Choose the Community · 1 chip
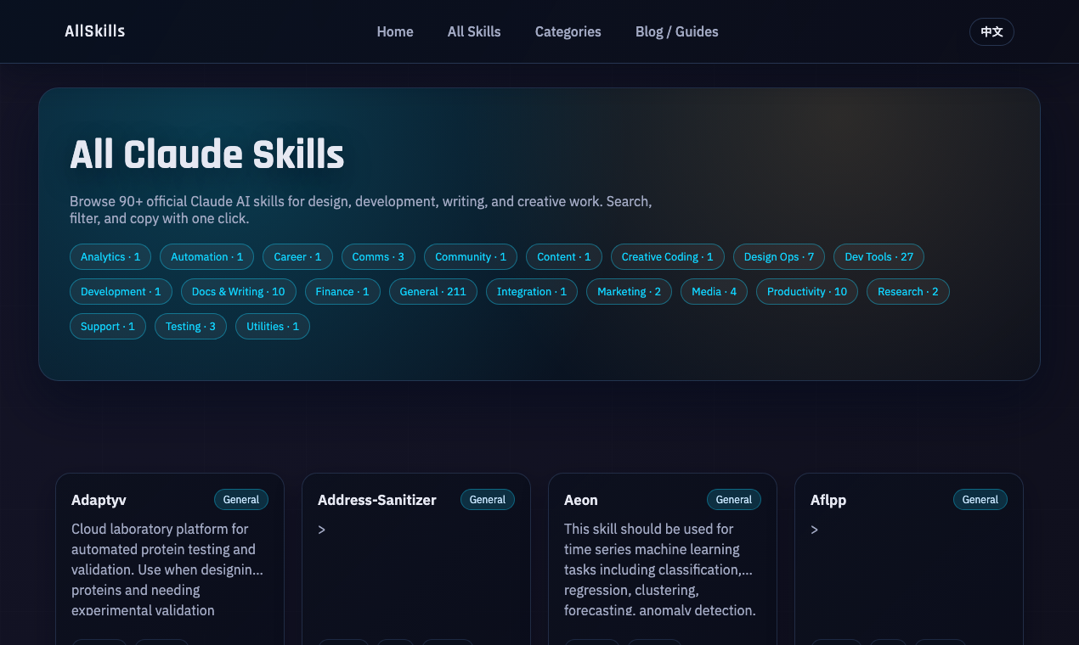The height and width of the screenshot is (645, 1079). 471,257
